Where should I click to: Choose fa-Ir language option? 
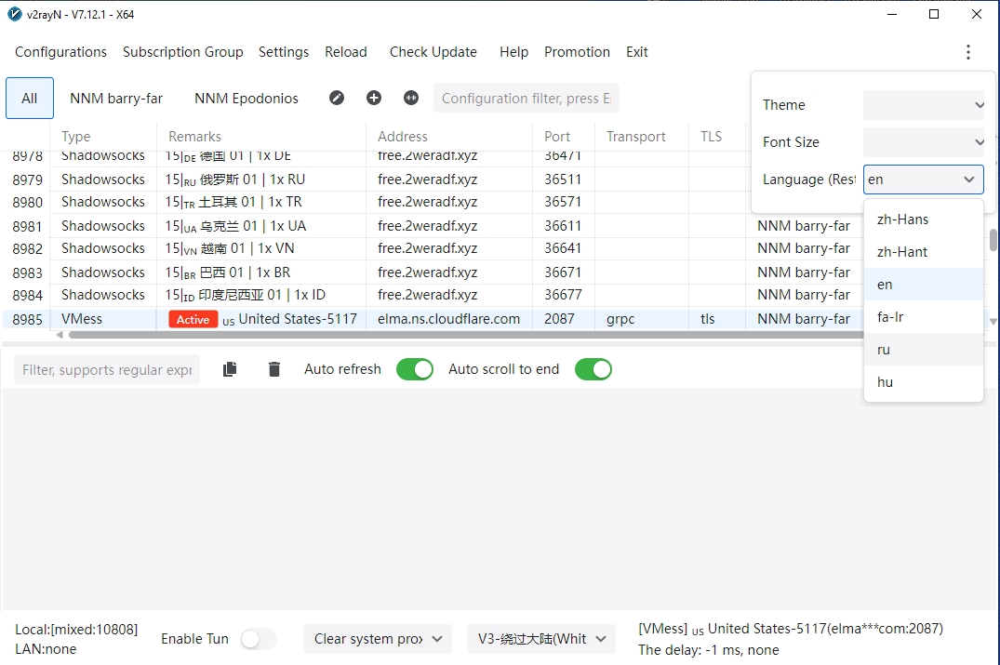coord(924,317)
